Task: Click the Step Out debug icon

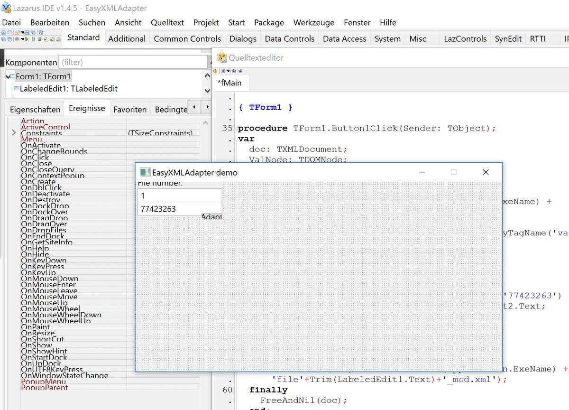Action: [59, 39]
